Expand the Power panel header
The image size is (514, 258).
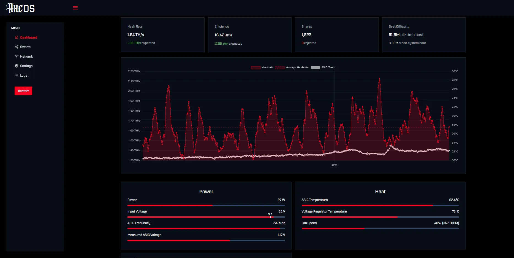[x=206, y=191]
